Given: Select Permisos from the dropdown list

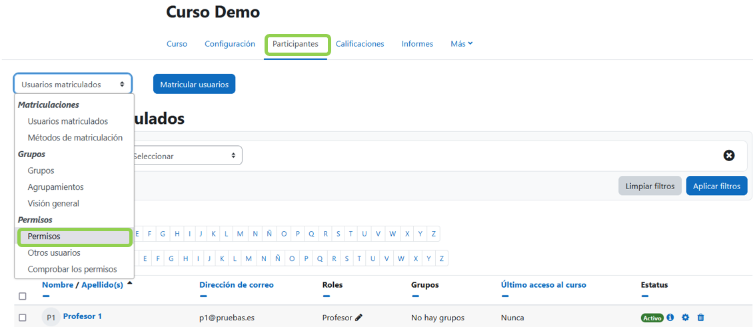Looking at the screenshot, I should point(74,236).
